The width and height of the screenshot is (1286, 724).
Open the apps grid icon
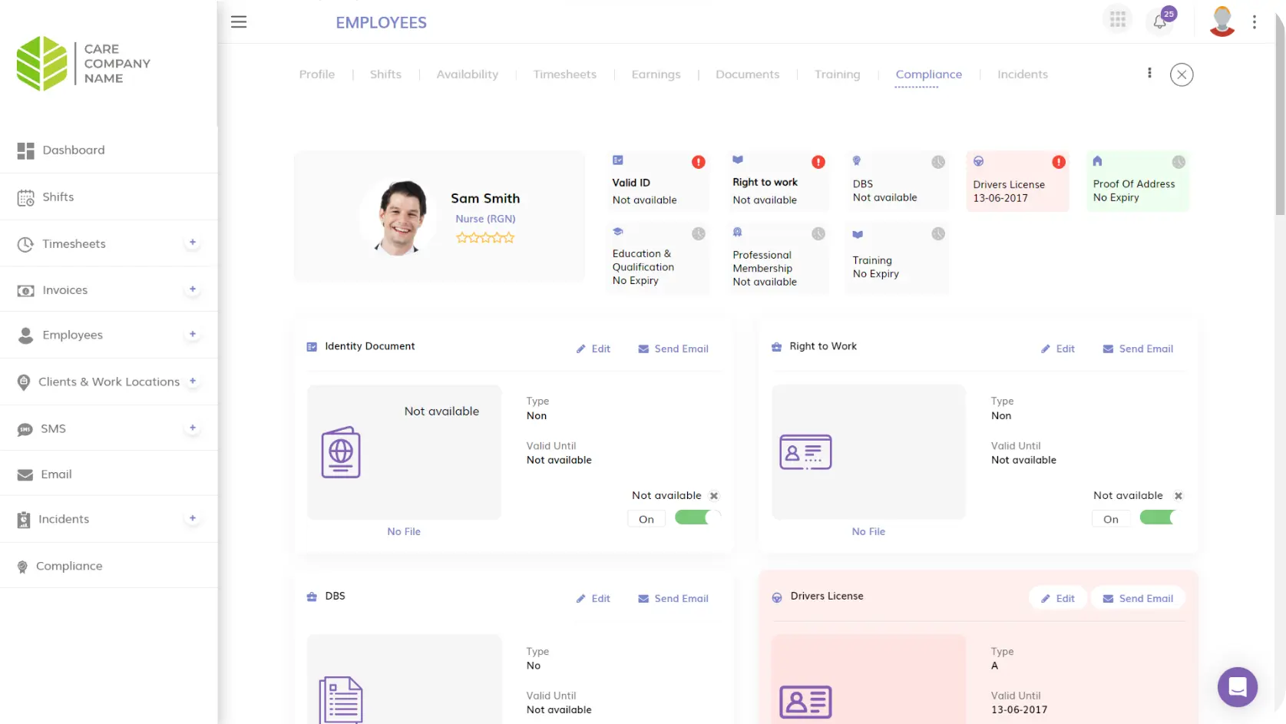(1118, 20)
